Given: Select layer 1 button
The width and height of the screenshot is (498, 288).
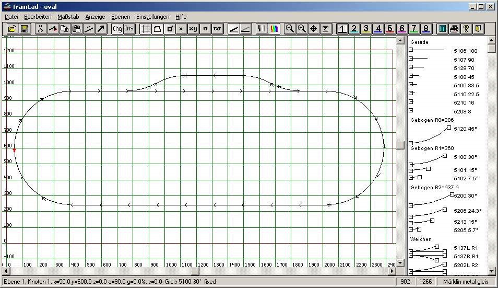Looking at the screenshot, I should pos(342,29).
